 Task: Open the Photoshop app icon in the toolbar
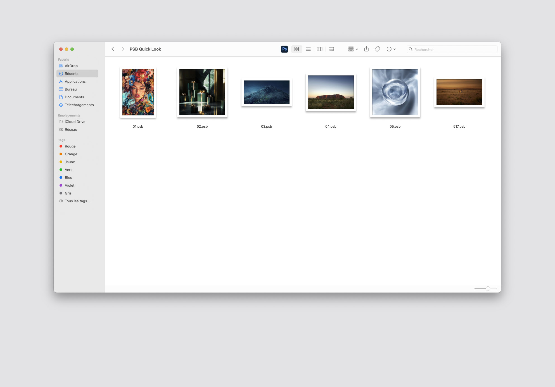(x=284, y=49)
